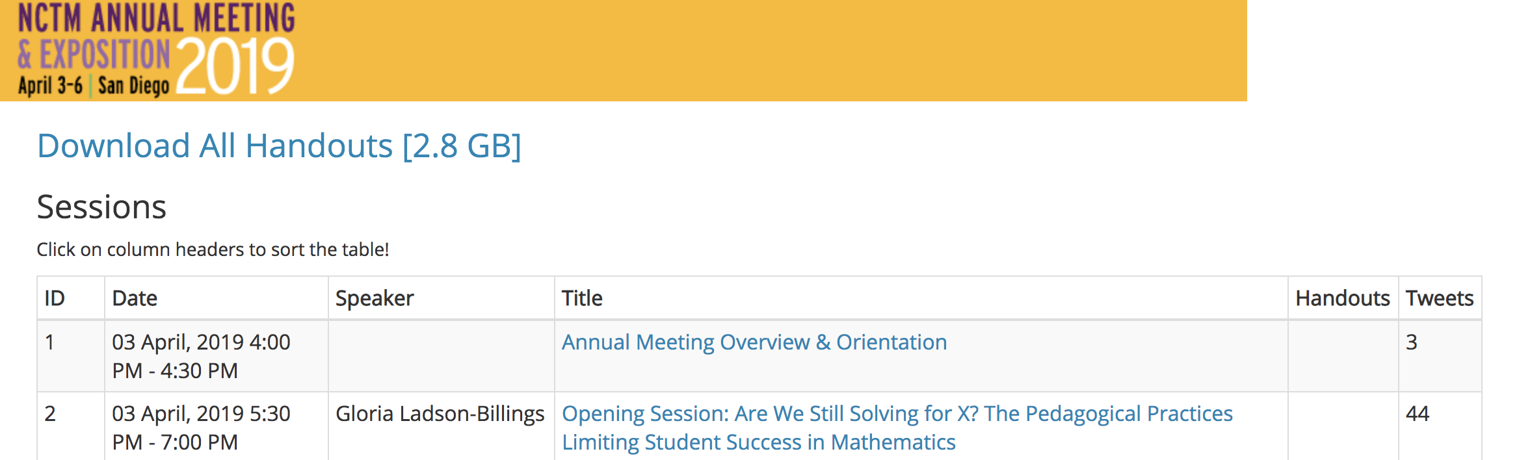Click the Gloria Ladson-Billings speaker cell

coord(440,414)
